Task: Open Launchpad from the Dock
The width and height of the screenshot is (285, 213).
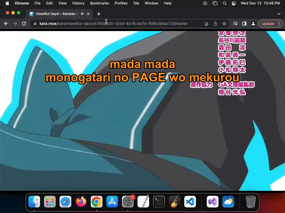Action: (x=50, y=202)
